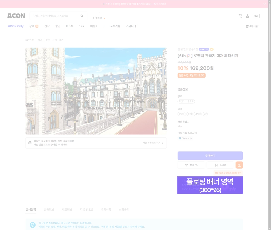The width and height of the screenshot is (271, 230).
Task: Open the shopping cart icon in header
Action: [x=240, y=16]
